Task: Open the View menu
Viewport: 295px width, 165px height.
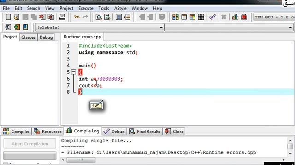Action: (50, 8)
